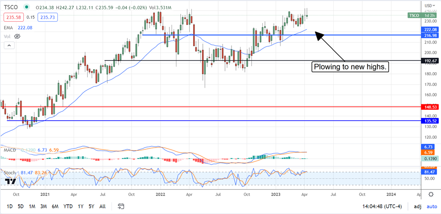
Task: Open the USD currency dropdown
Action: pos(430,6)
